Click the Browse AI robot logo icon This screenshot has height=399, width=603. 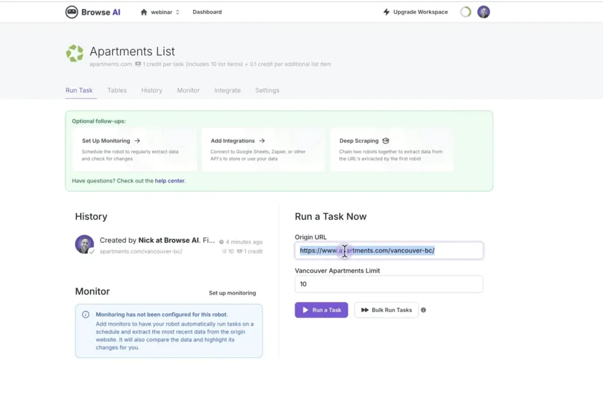click(x=72, y=12)
